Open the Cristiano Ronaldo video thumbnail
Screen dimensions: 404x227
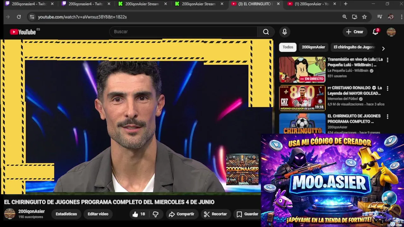coord(302,98)
